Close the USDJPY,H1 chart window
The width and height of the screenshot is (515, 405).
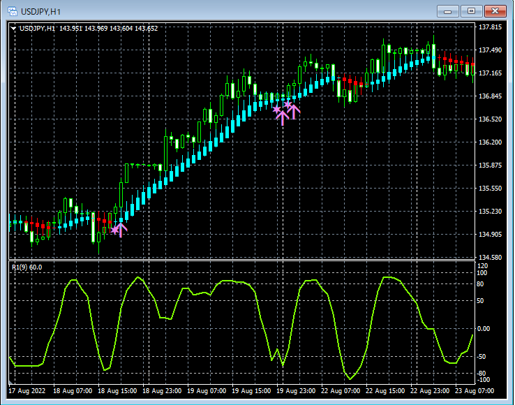(495, 11)
